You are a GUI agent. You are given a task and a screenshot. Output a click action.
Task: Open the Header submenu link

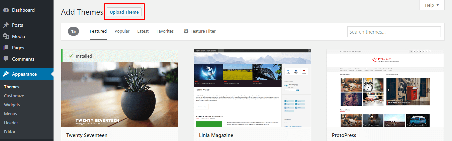tap(11, 123)
